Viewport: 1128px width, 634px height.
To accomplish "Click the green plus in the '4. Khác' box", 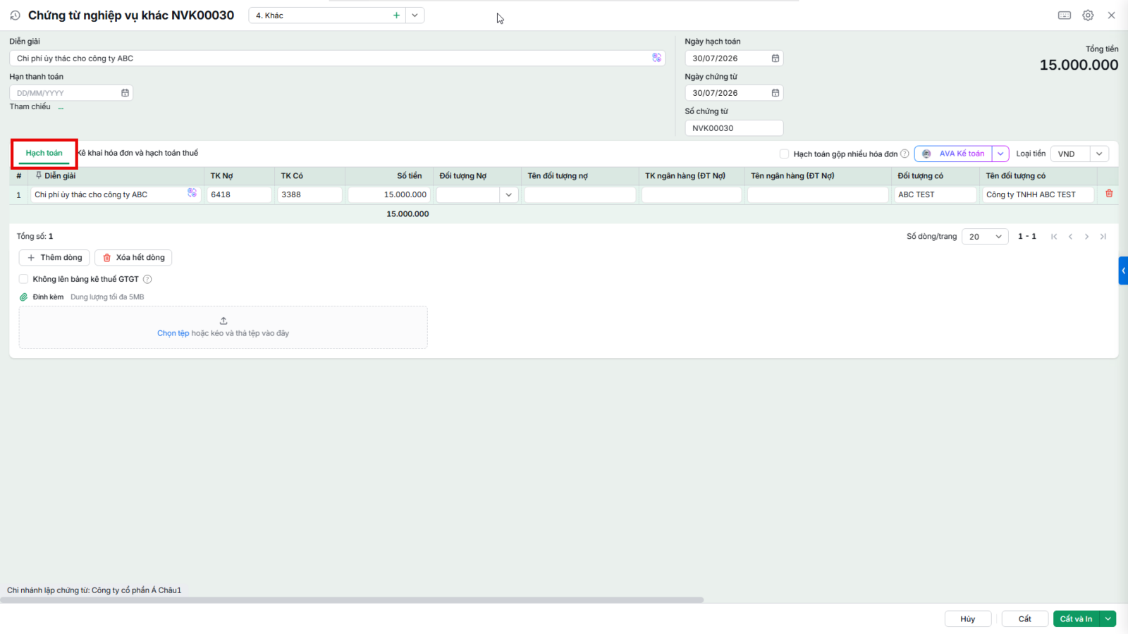I will coord(396,15).
